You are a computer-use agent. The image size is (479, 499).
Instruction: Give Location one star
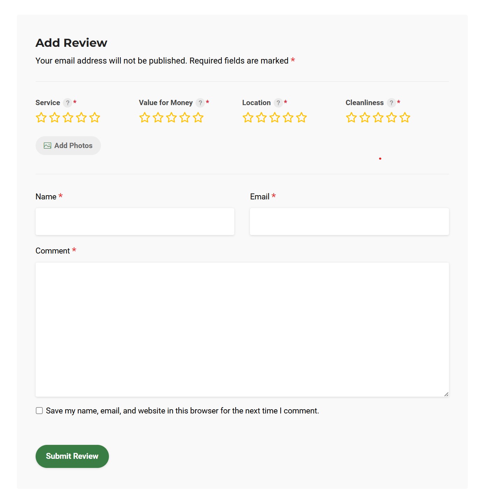coord(248,118)
